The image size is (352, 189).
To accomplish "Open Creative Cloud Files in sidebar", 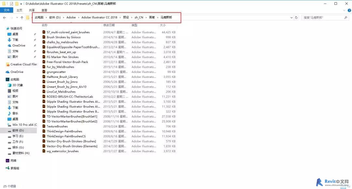I will (x=21, y=65).
